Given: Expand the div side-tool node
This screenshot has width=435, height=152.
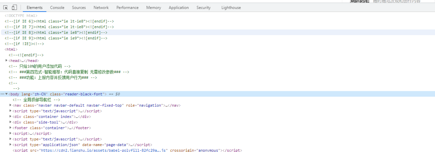Looking at the screenshot, I should [11, 122].
